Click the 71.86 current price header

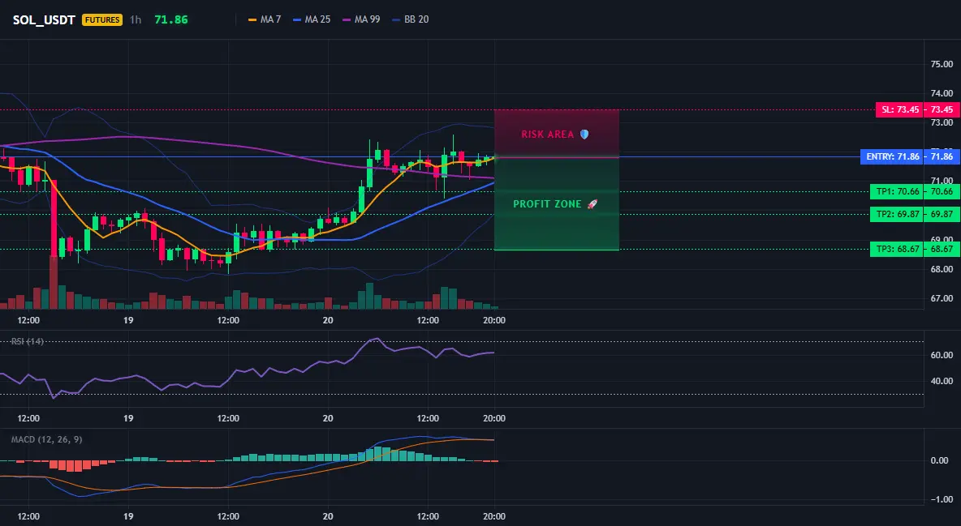point(171,19)
